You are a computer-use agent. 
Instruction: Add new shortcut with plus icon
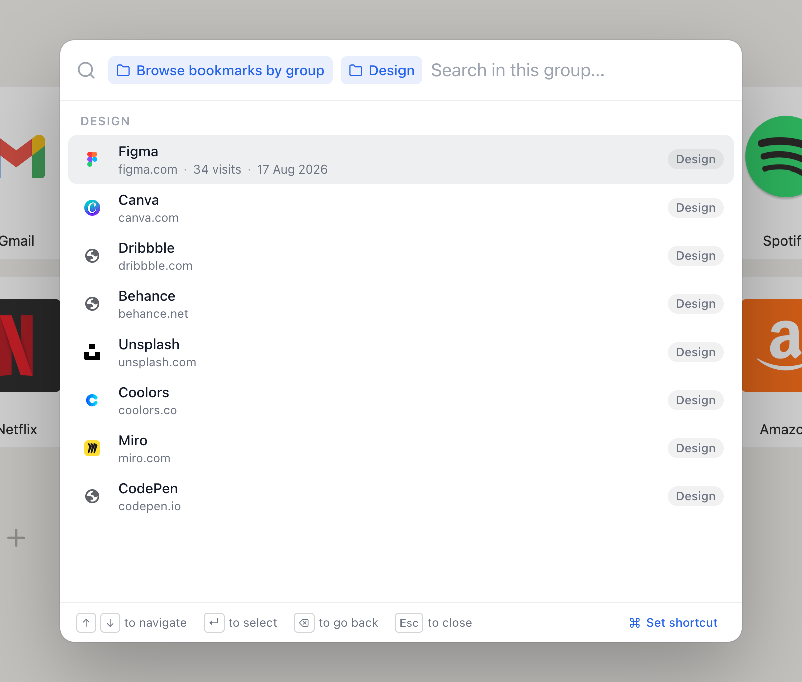[x=16, y=538]
